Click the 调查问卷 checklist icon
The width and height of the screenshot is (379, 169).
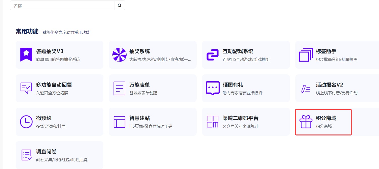(x=27, y=155)
